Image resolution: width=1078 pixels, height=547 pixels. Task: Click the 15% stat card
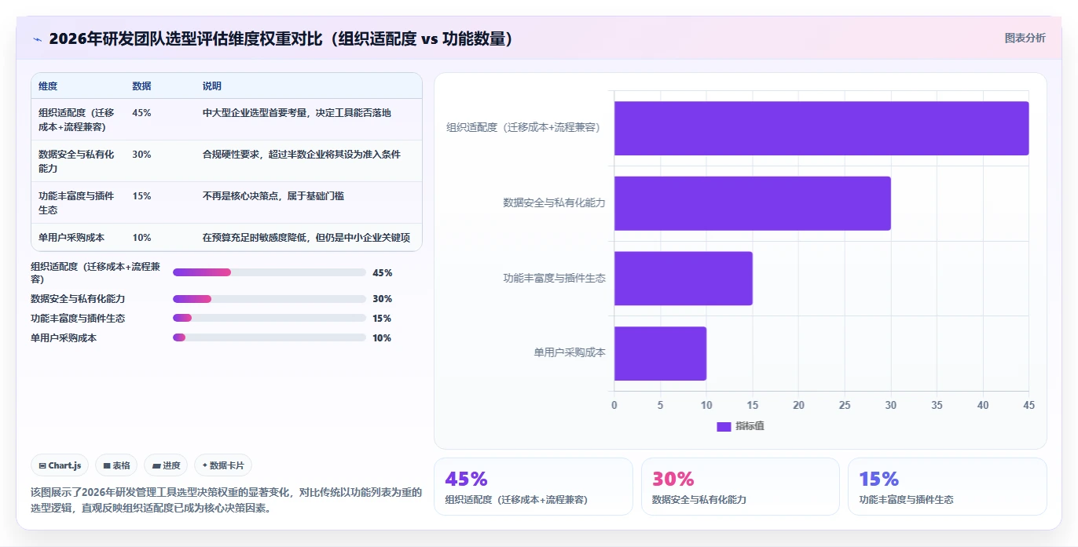pyautogui.click(x=947, y=487)
